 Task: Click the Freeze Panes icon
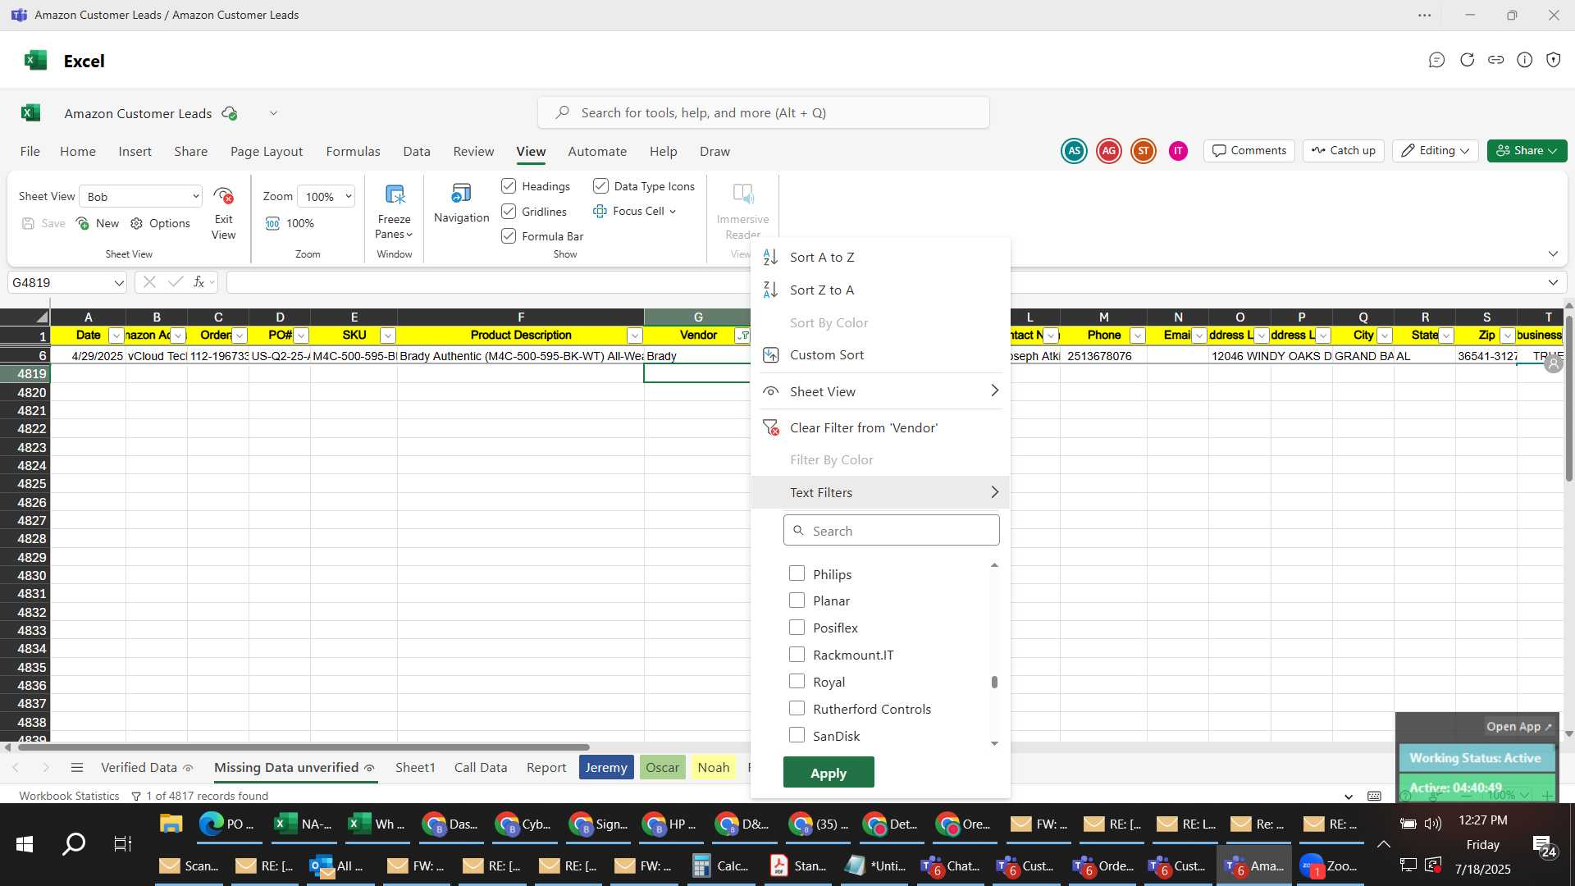pyautogui.click(x=395, y=195)
